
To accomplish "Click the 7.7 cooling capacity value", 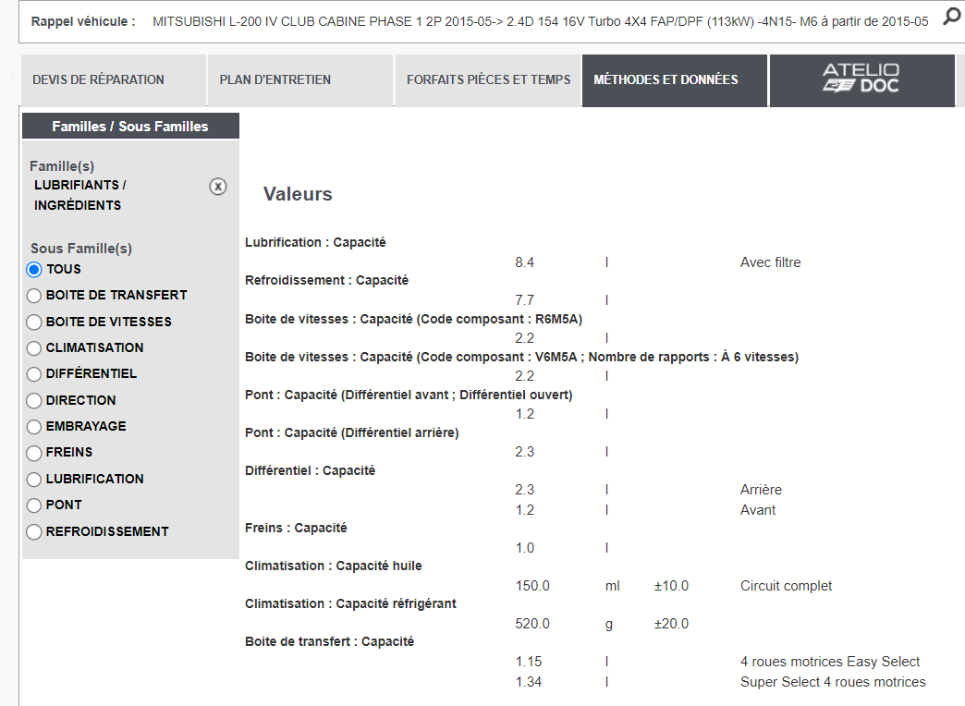I will (524, 300).
